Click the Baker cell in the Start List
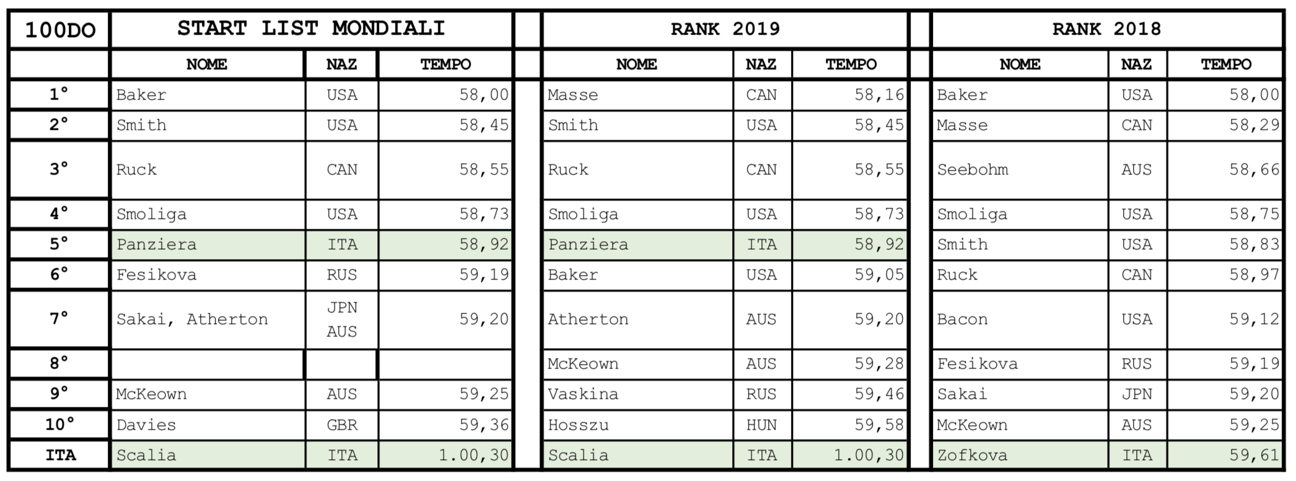 (208, 95)
